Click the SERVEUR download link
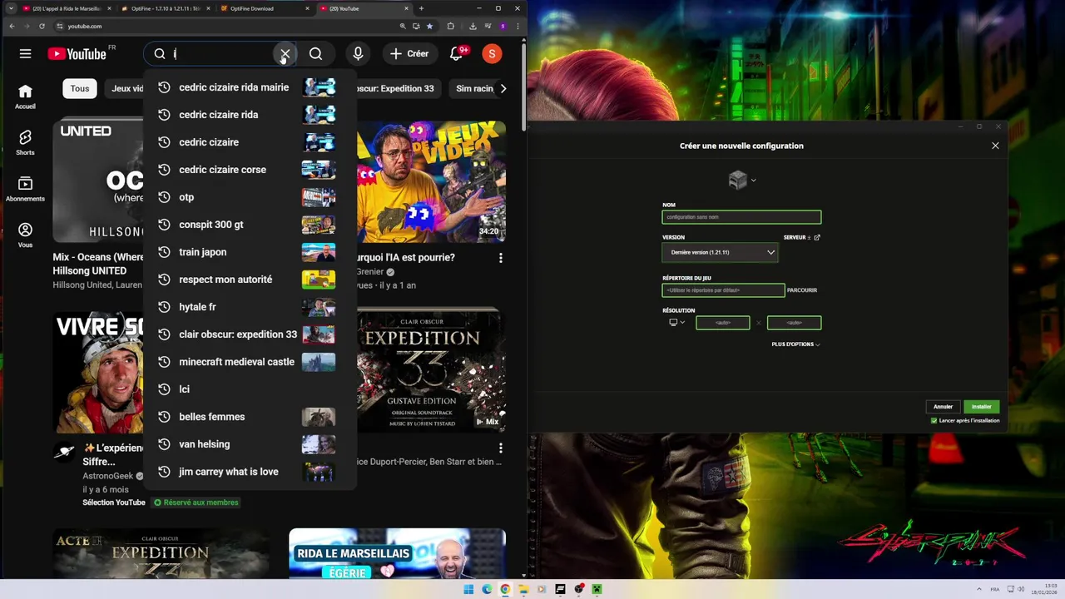Screen dimensions: 1065x599 coord(797,237)
